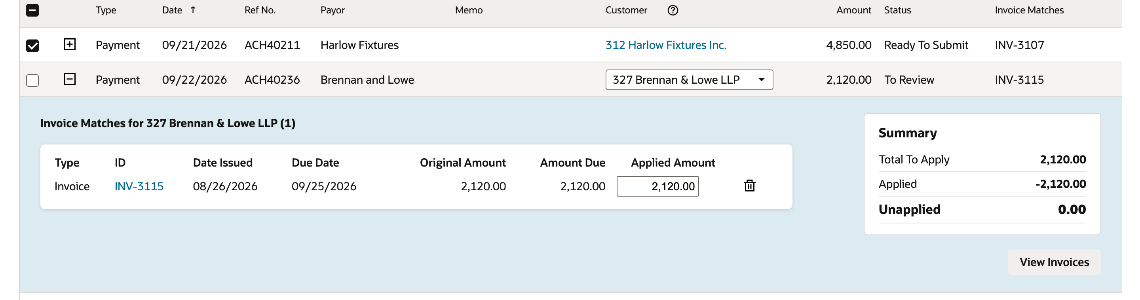1140x300 pixels.
Task: Click the Customer column header
Action: (626, 10)
